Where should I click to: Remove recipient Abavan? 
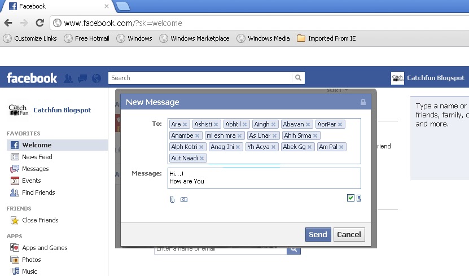(308, 124)
